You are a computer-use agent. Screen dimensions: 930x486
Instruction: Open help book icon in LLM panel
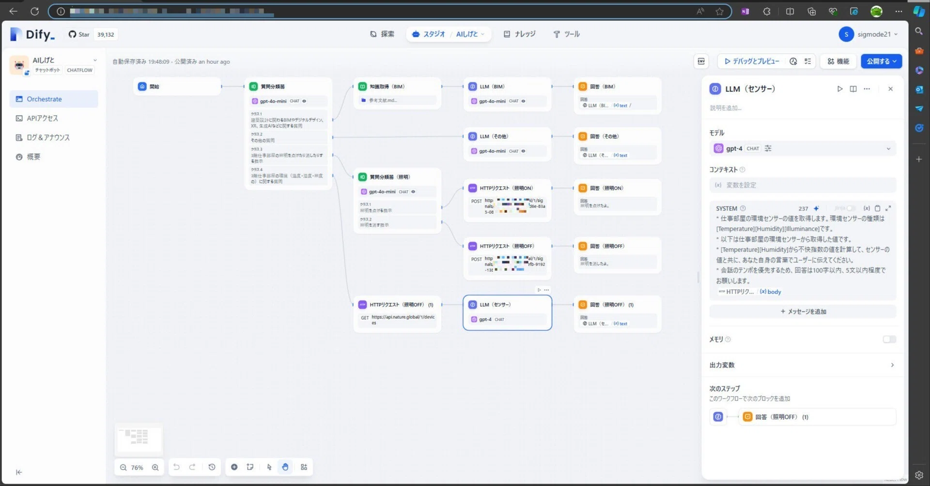point(853,88)
